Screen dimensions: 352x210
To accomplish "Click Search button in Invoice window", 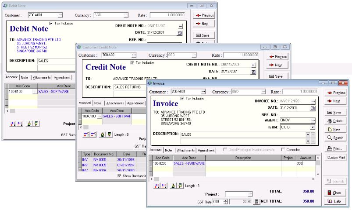I will click(x=335, y=138).
